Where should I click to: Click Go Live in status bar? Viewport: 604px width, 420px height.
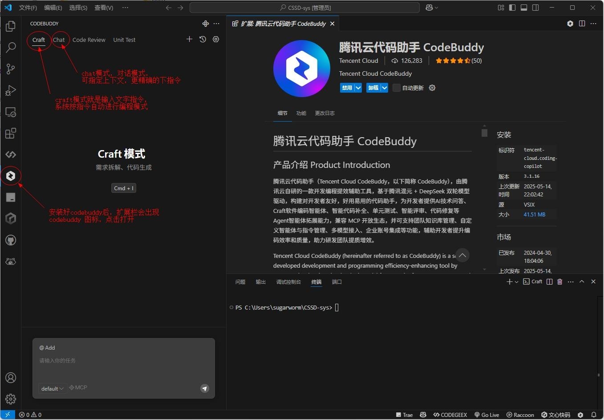487,415
